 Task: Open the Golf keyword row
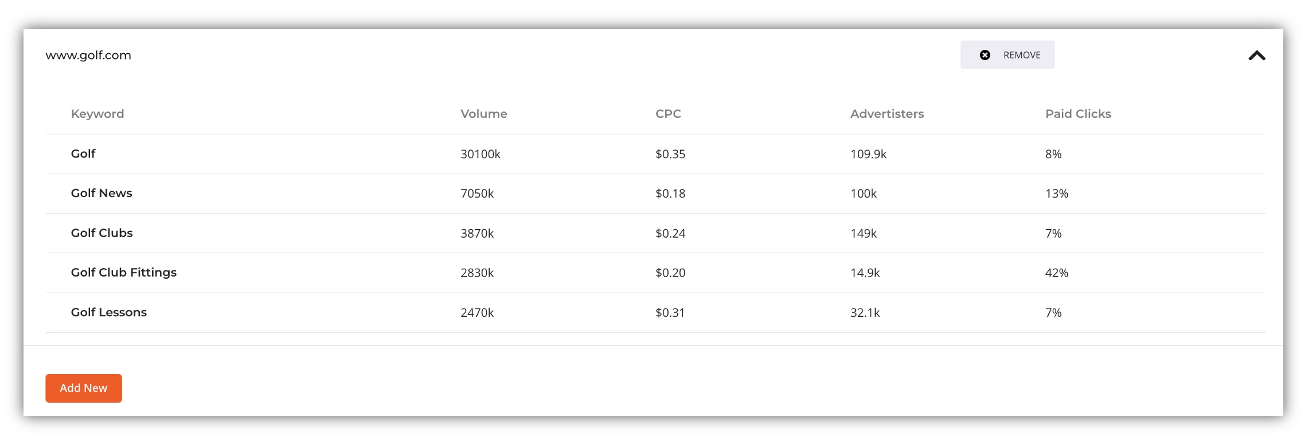pos(655,154)
